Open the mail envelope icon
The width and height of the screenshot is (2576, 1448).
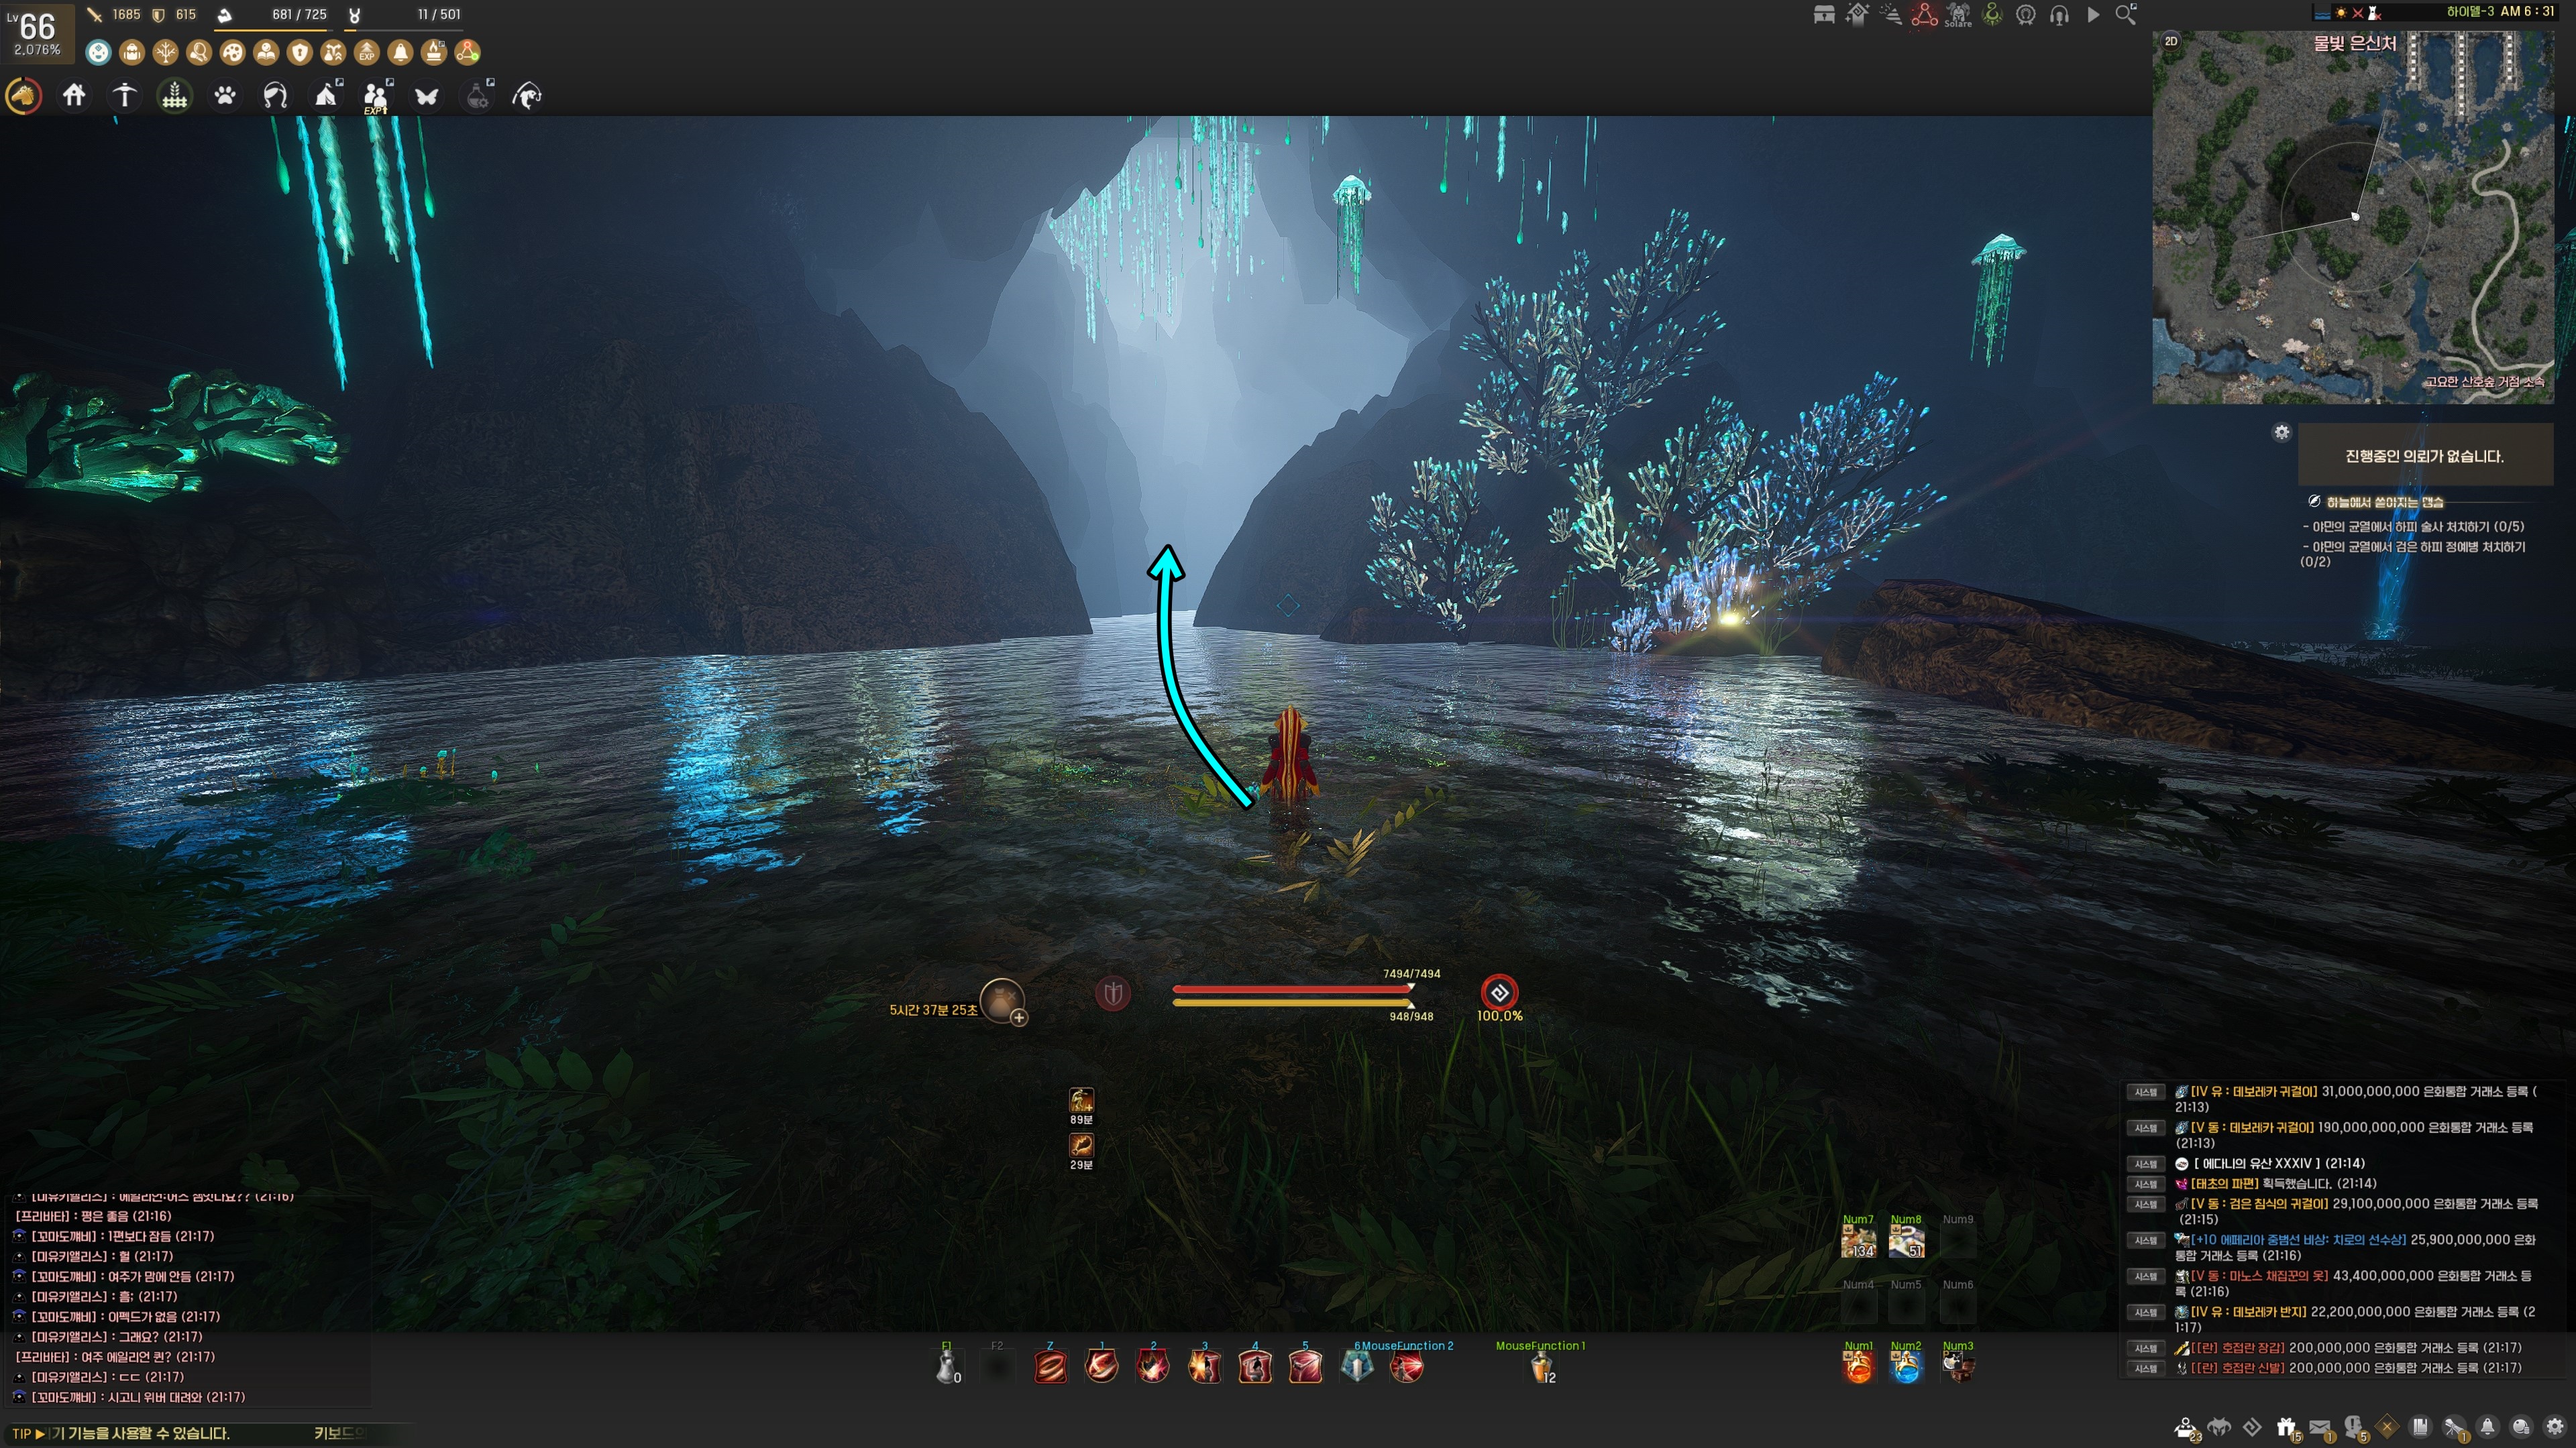[x=2321, y=1427]
